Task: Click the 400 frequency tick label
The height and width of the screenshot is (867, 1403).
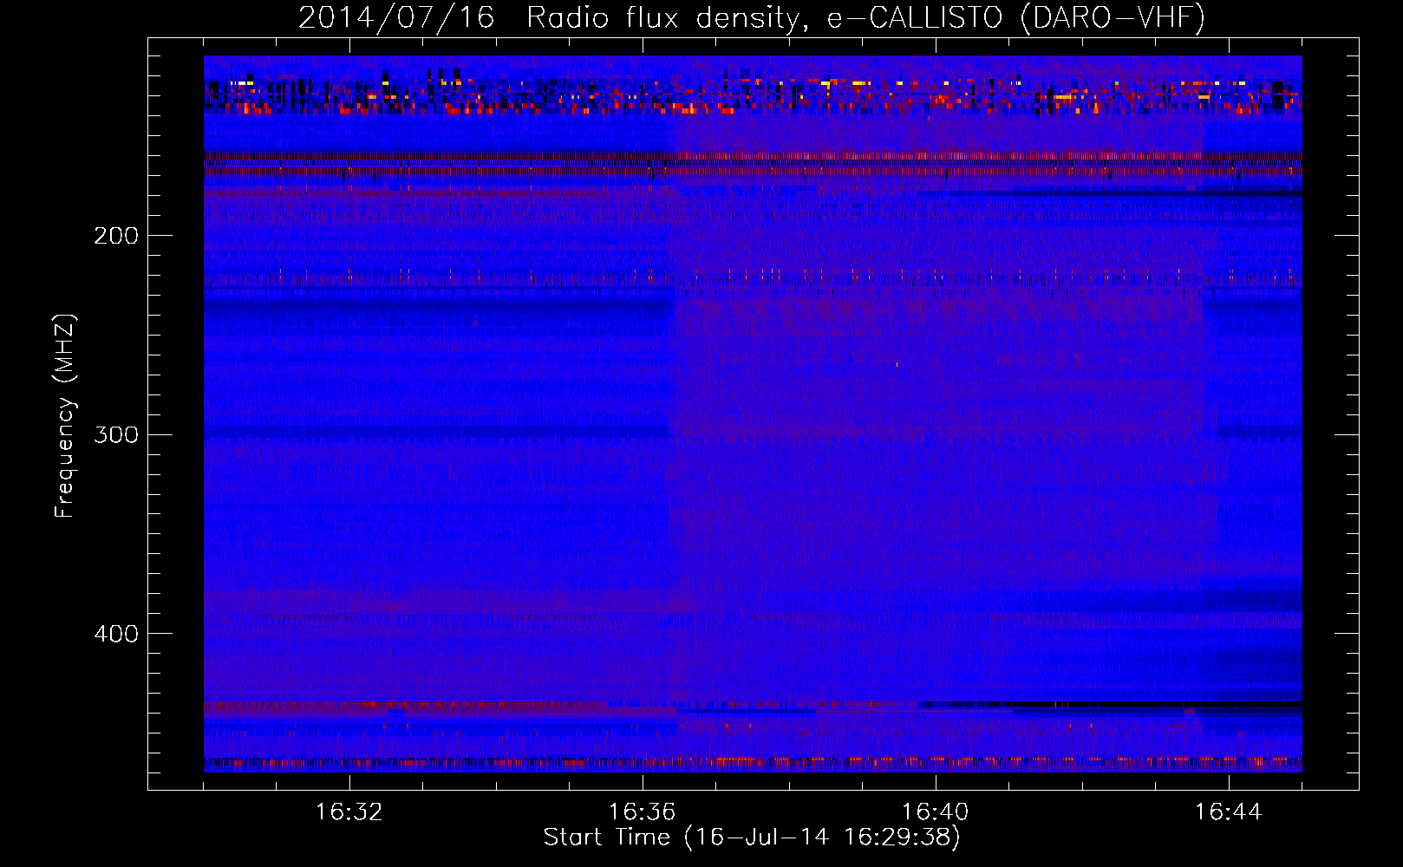Action: pyautogui.click(x=116, y=634)
